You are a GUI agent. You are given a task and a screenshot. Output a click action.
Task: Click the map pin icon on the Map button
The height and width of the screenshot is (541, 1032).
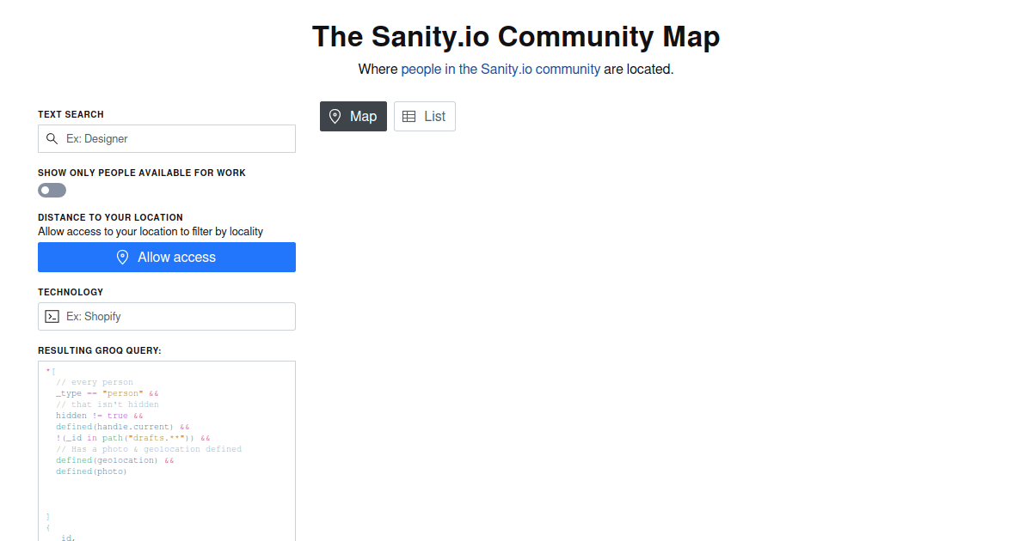[x=335, y=116]
